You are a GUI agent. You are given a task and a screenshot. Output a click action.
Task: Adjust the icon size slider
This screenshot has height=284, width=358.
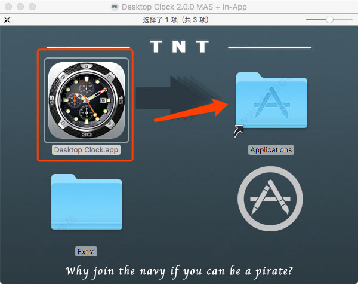coord(329,20)
